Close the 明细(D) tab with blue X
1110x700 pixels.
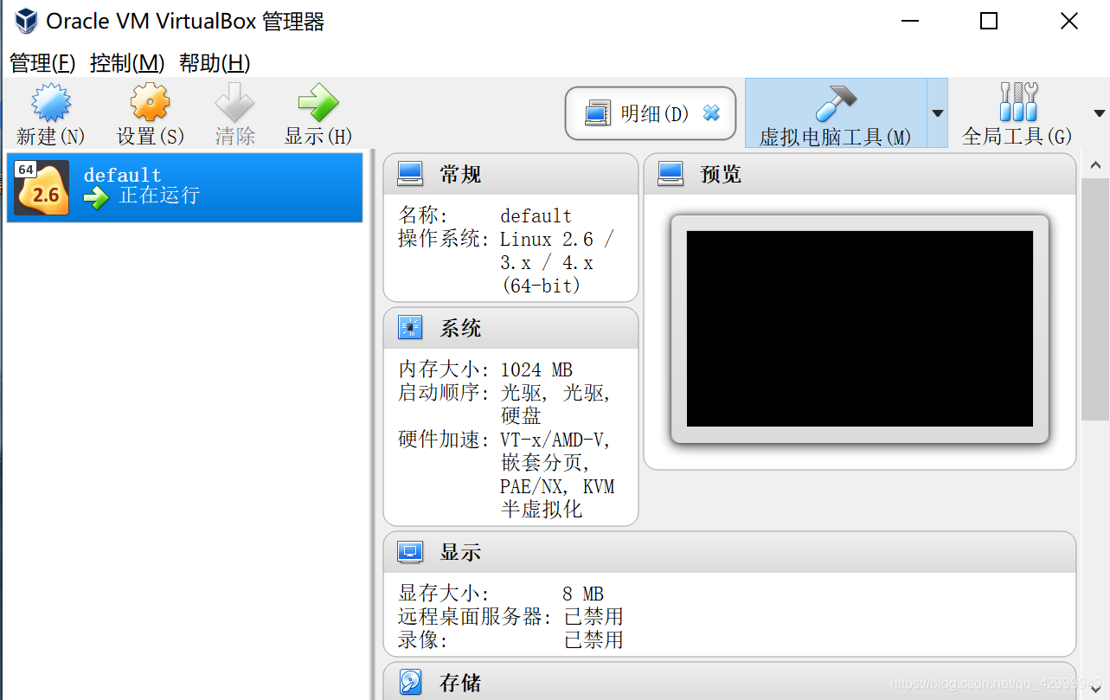711,112
